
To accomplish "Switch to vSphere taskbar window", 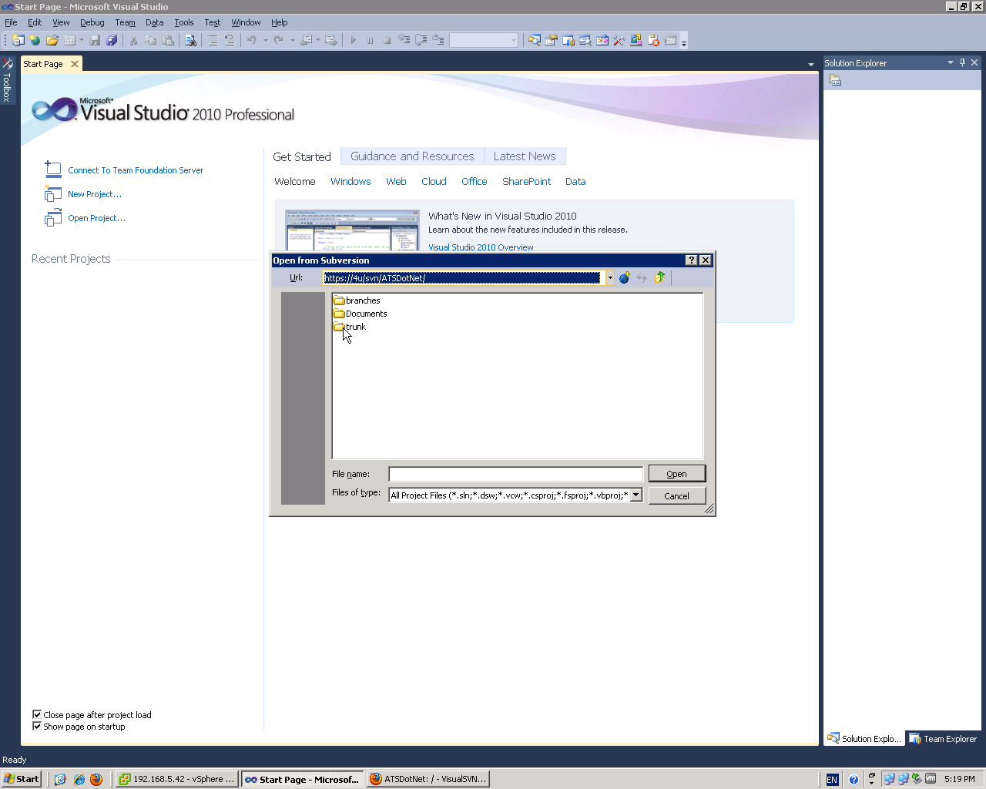I will coord(176,779).
